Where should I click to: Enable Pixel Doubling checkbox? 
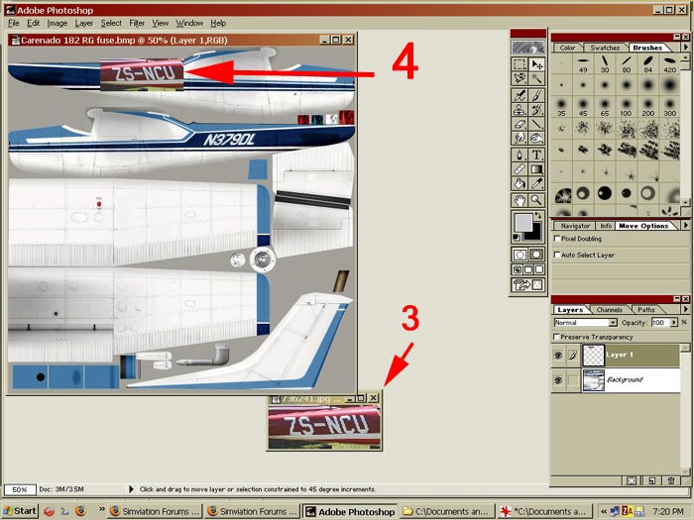pos(556,239)
